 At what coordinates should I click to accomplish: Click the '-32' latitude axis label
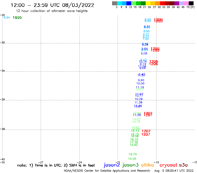click(2, 43)
